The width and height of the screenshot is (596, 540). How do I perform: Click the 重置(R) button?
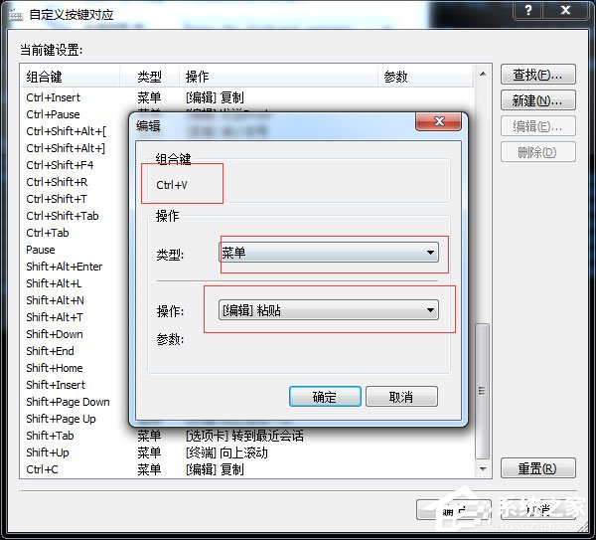coord(537,468)
